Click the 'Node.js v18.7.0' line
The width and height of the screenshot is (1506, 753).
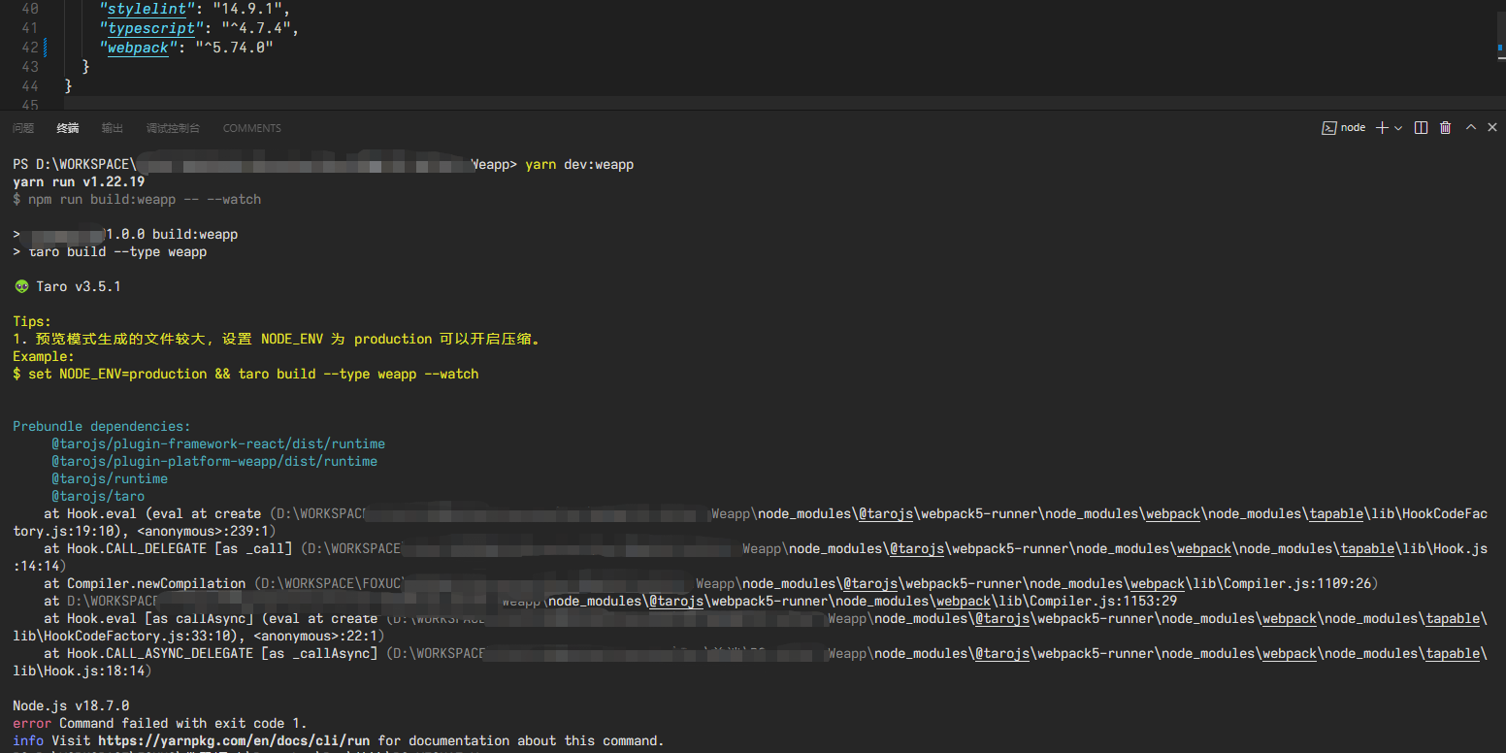pyautogui.click(x=71, y=705)
